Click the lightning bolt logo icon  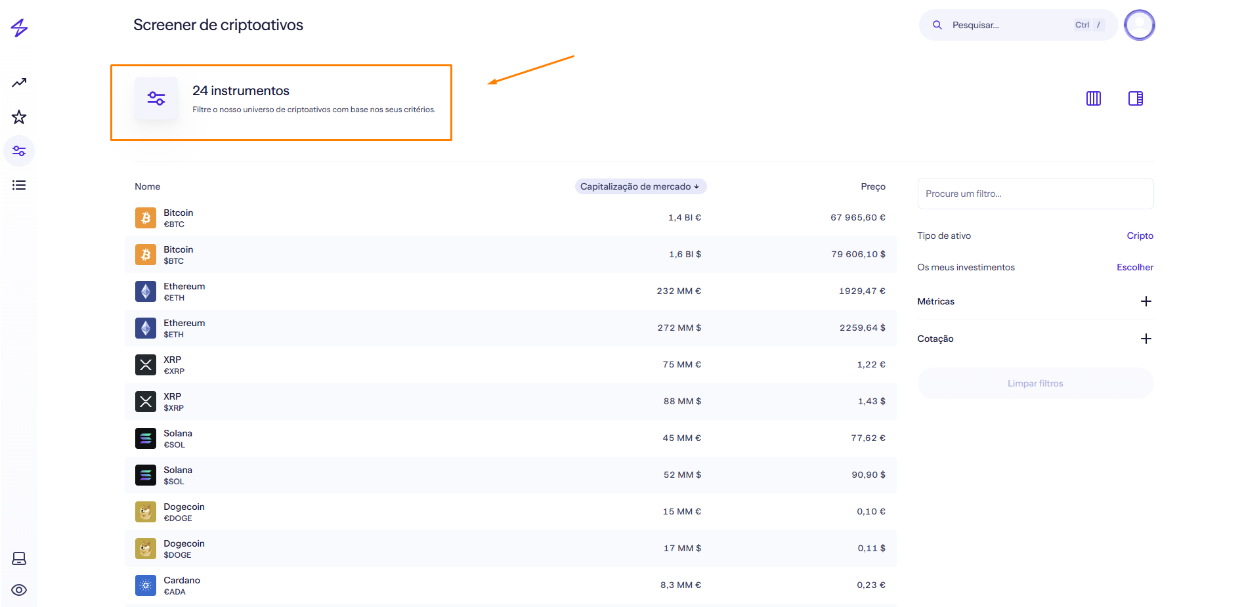coord(19,28)
